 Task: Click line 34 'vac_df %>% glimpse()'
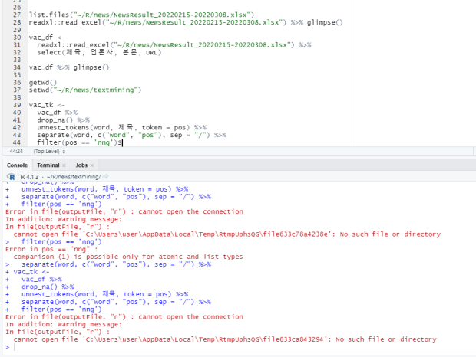(x=69, y=67)
